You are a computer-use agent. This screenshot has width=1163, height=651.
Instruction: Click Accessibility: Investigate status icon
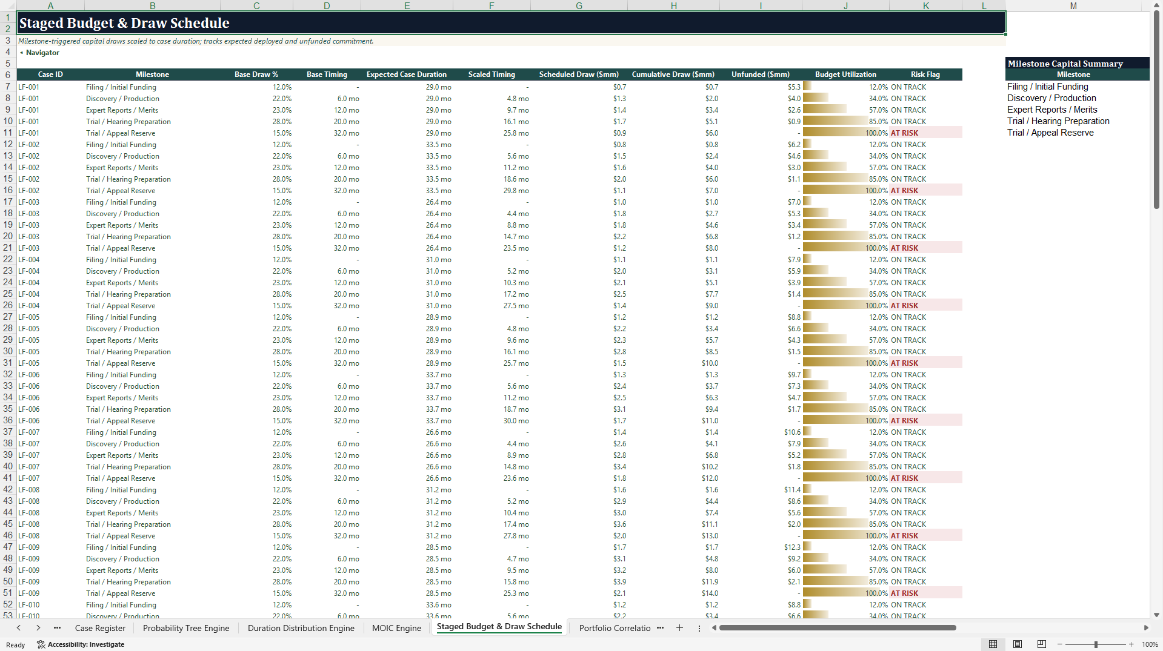[80, 644]
